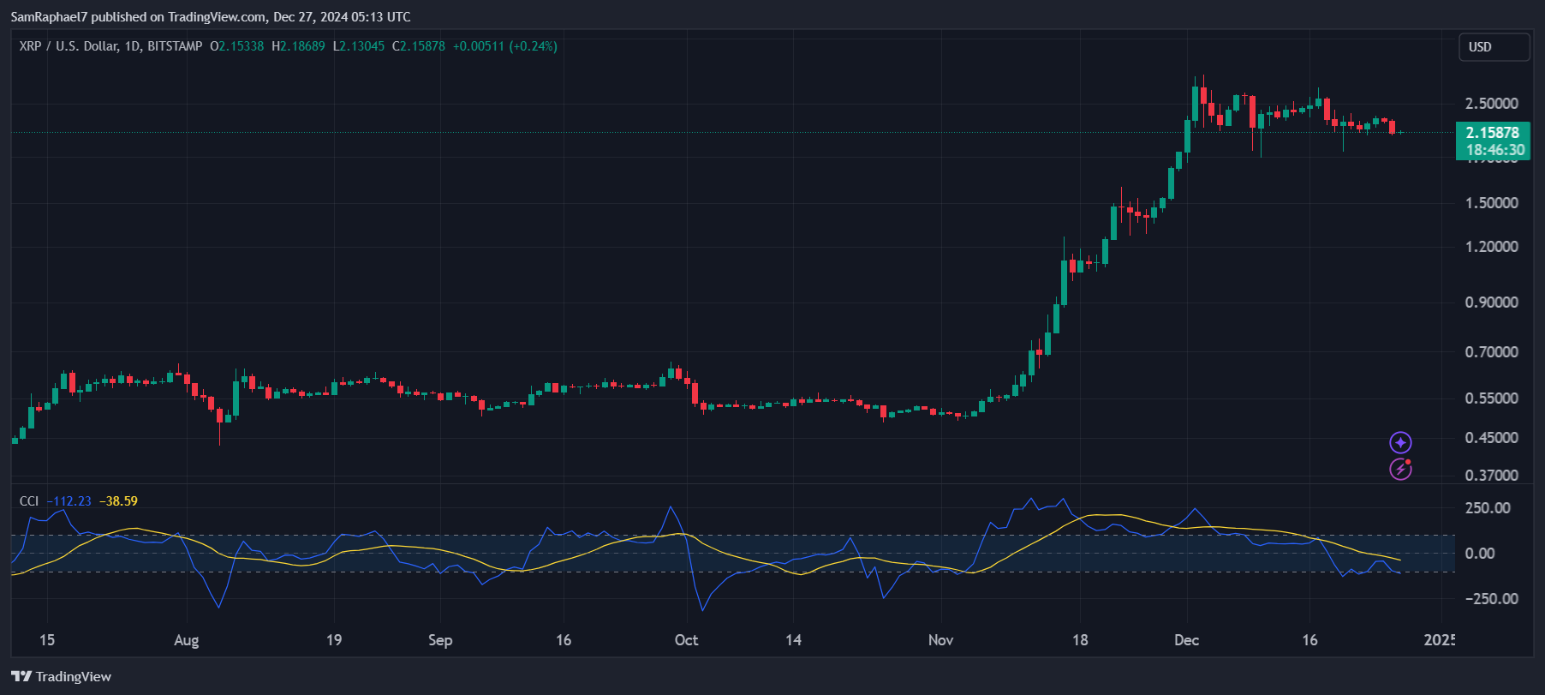1545x695 pixels.
Task: Click the 0.90000 price axis label
Action: (x=1492, y=303)
